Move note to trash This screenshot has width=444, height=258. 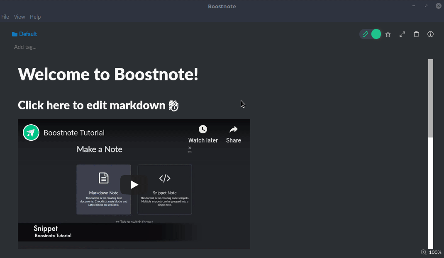click(416, 34)
